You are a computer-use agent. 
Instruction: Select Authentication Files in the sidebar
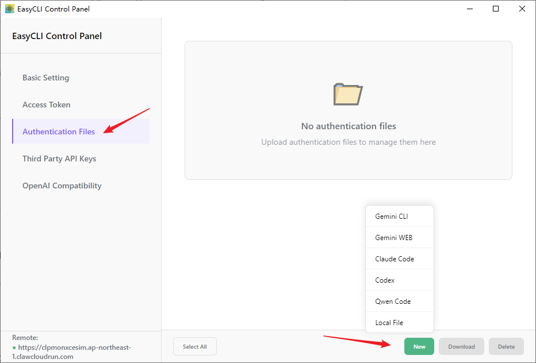59,132
